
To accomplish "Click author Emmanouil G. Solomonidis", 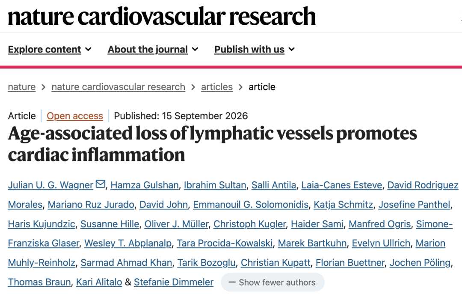I will click(x=251, y=204).
